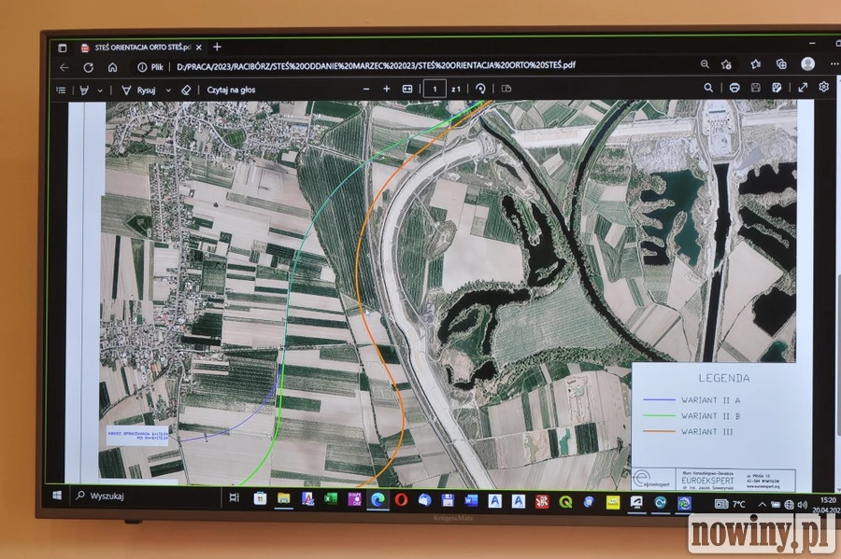Open the user profile menu
The height and width of the screenshot is (559, 841).
(x=807, y=63)
